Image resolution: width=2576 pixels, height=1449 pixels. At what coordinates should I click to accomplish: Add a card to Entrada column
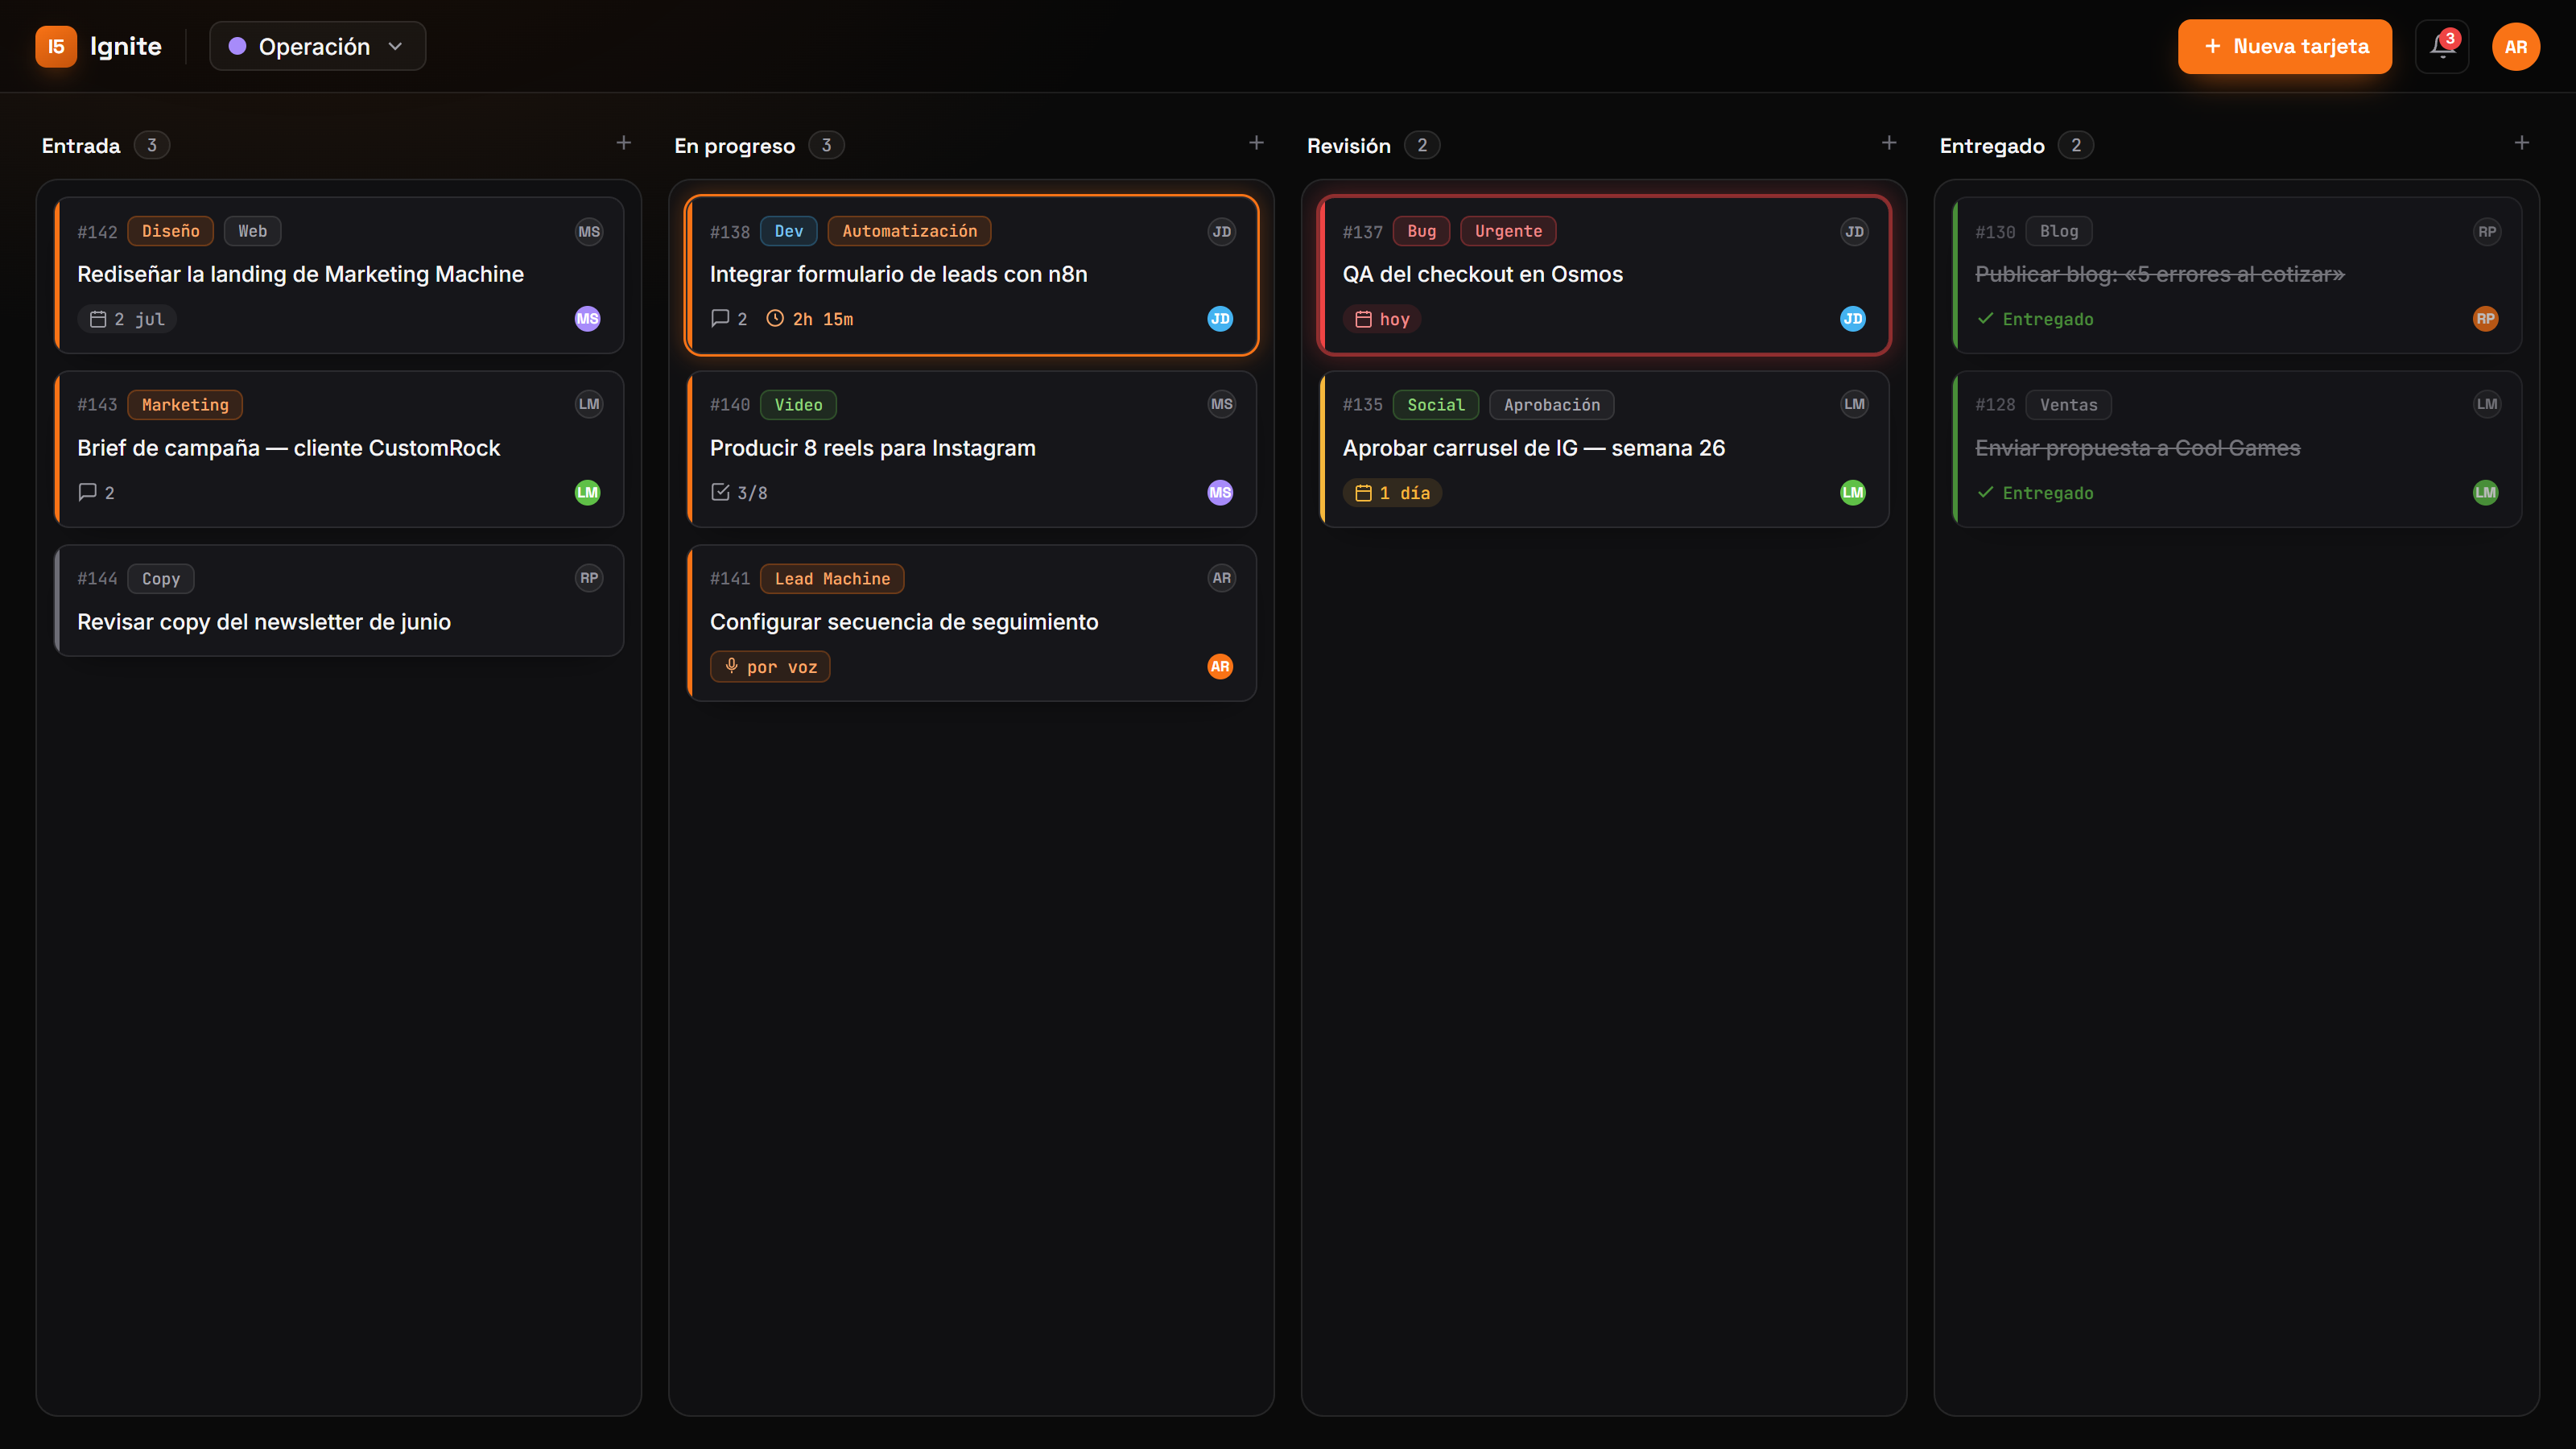click(623, 143)
